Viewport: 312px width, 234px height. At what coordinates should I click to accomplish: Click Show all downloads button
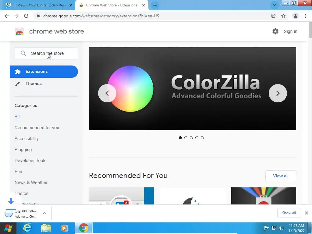point(289,213)
